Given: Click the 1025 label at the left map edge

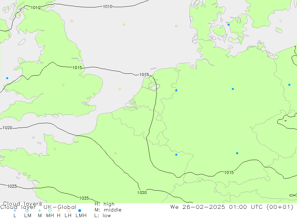Looking at the screenshot, I should 12,186.
